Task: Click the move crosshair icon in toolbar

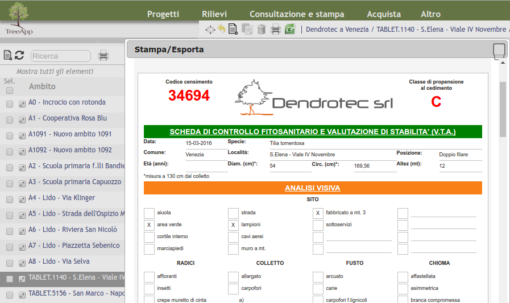Action: coord(210,30)
